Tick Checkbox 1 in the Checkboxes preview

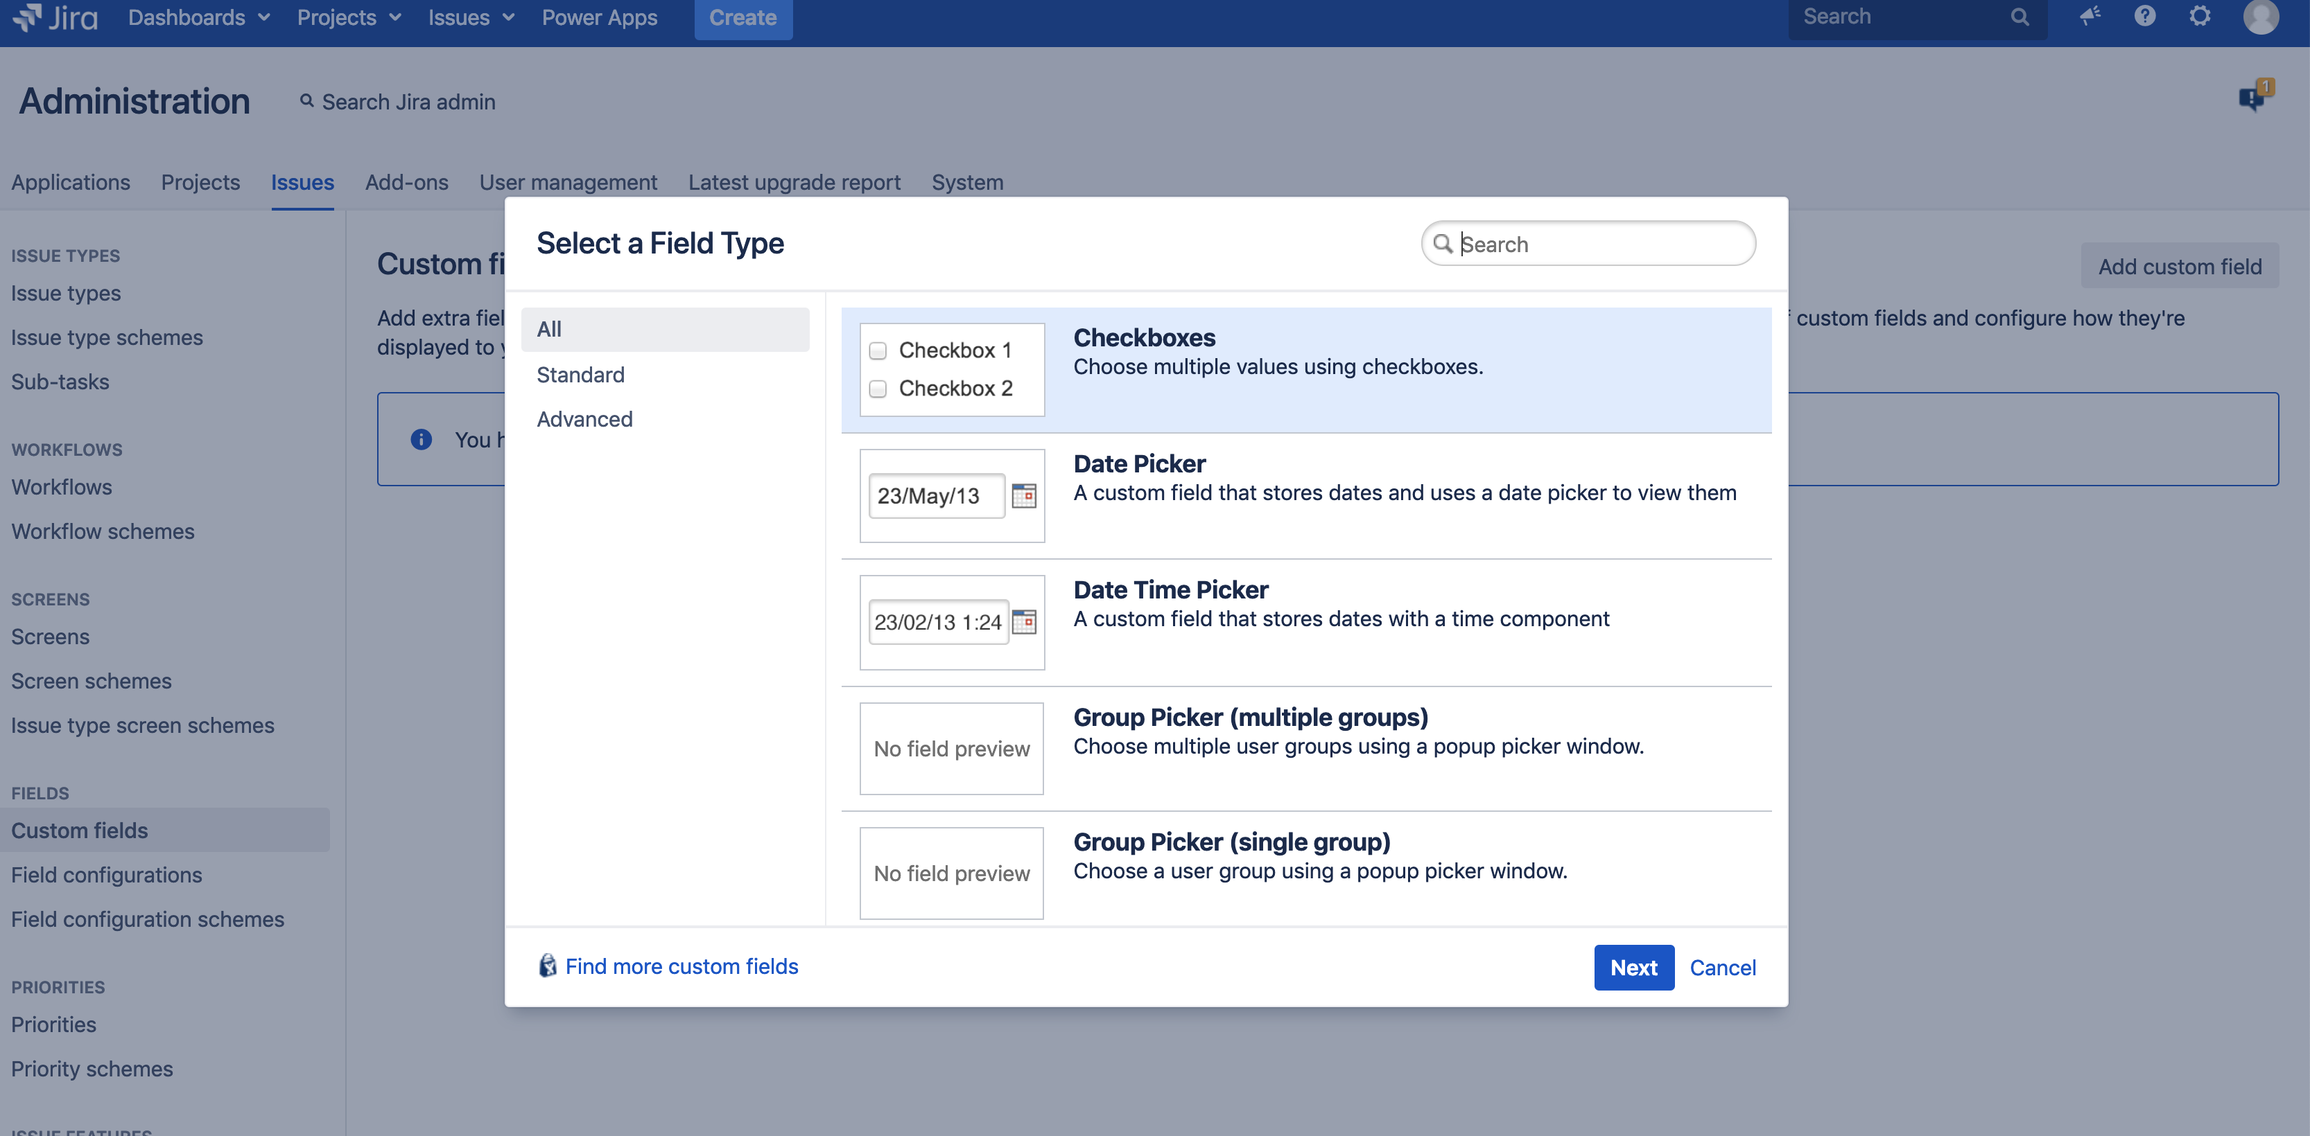878,351
